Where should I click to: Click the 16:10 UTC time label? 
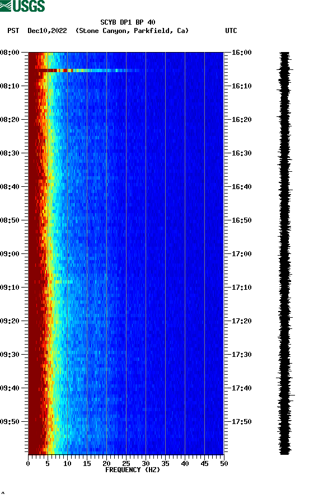point(241,86)
